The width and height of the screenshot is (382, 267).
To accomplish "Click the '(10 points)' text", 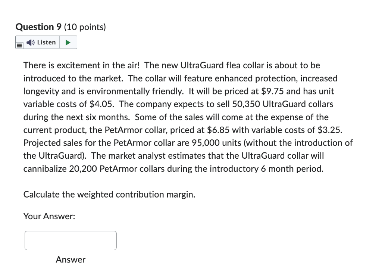I will click(x=85, y=27).
